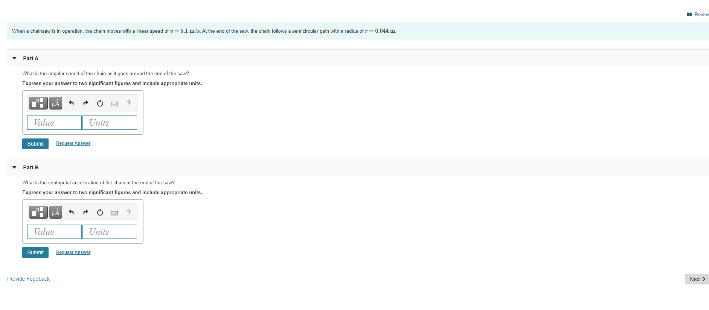Open Part B symbols (μÅ) palette
The width and height of the screenshot is (709, 310).
(x=56, y=212)
